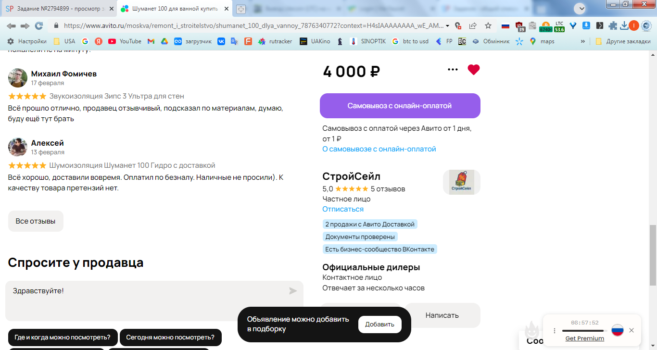
Task: Open Михаил Фомичев reviewer avatar
Action: (x=18, y=77)
